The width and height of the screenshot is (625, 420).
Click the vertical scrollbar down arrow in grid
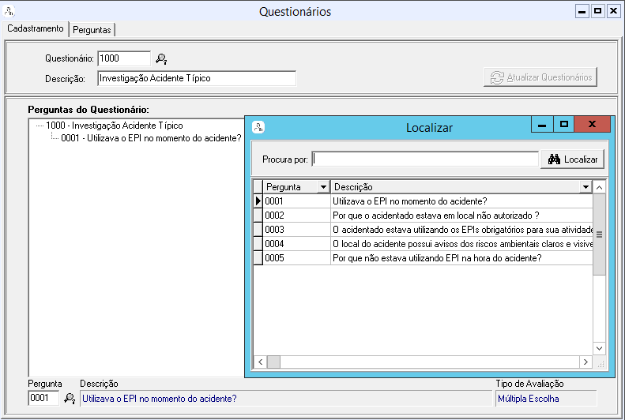click(598, 348)
